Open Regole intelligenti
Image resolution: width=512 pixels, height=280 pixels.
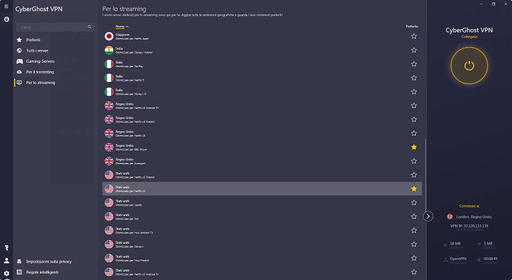42,272
